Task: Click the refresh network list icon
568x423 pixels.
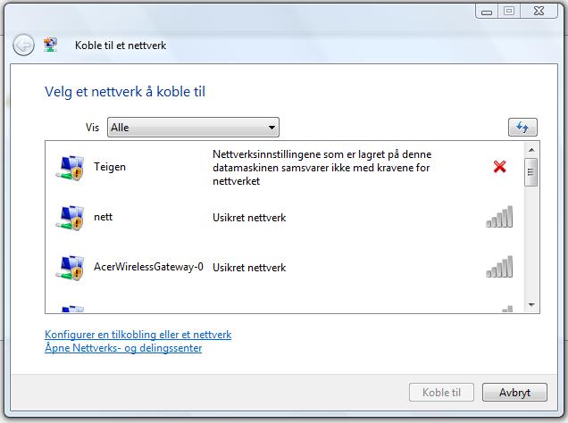Action: (522, 127)
